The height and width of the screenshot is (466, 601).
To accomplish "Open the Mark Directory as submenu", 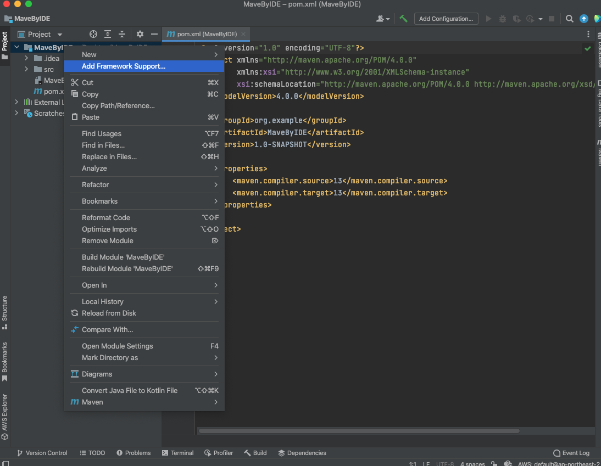I will [144, 358].
